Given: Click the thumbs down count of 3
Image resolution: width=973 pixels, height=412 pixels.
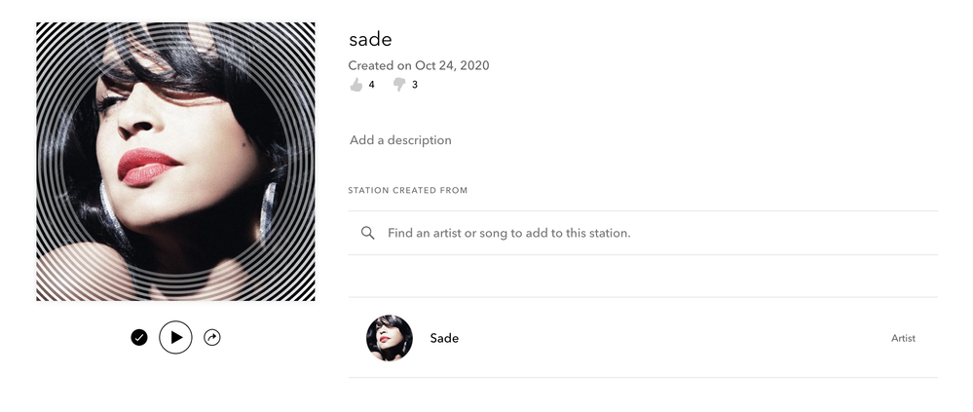Looking at the screenshot, I should [x=415, y=85].
